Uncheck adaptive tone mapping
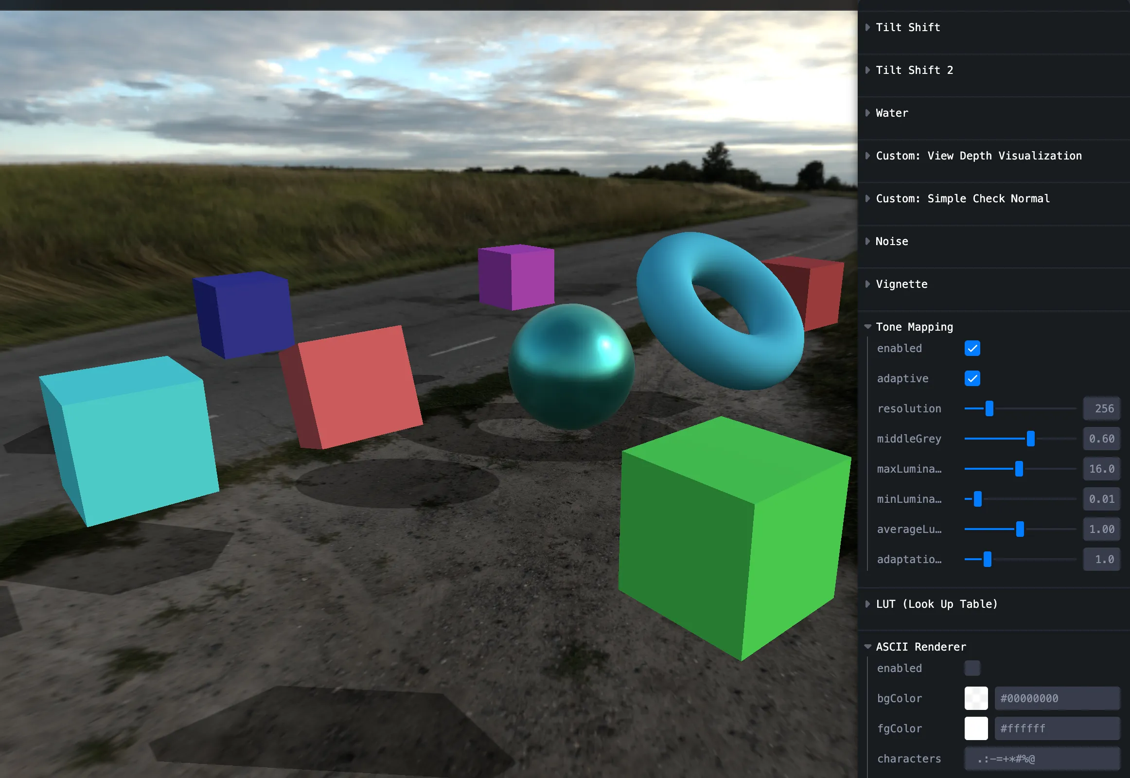 pyautogui.click(x=971, y=378)
